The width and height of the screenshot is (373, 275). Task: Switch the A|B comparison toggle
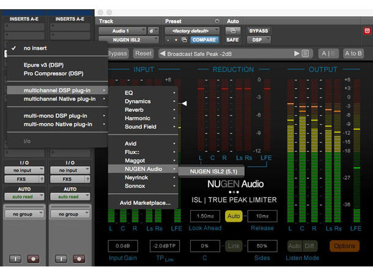pos(328,54)
